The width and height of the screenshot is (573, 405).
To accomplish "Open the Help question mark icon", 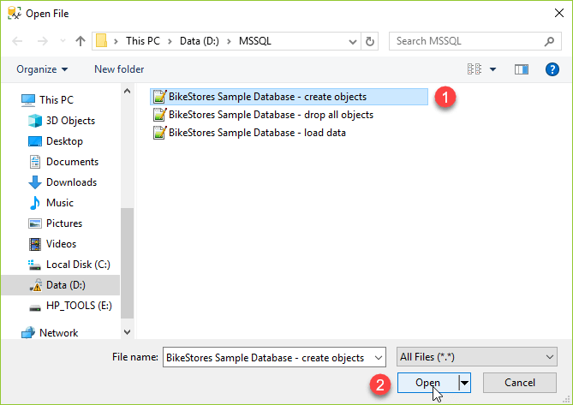I will point(552,69).
